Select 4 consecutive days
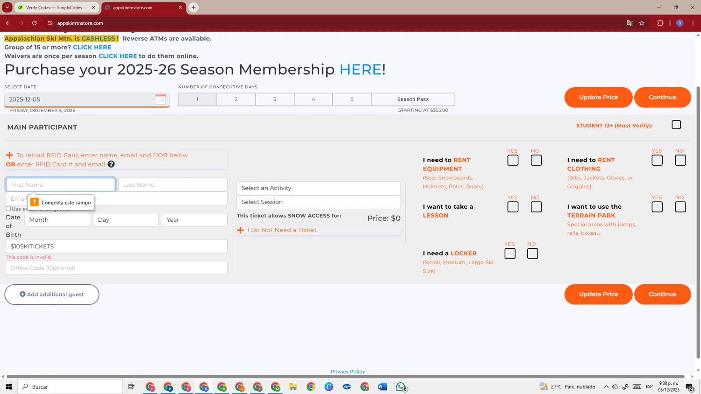 click(313, 99)
